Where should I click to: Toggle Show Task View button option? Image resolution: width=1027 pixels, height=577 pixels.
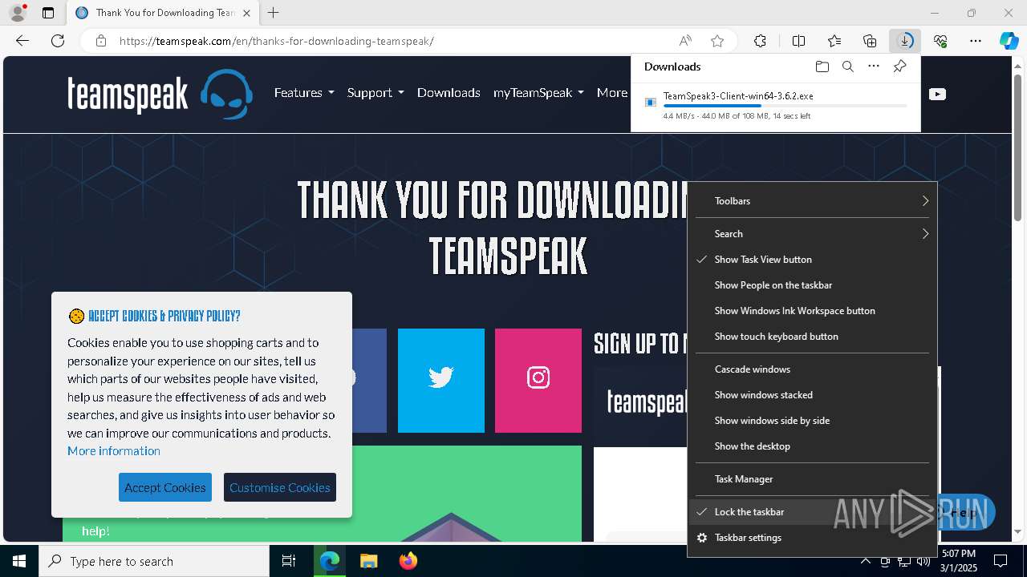point(812,260)
